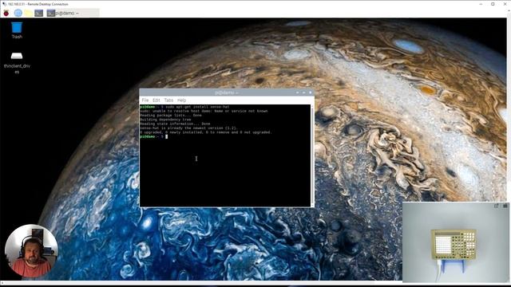Viewport: 511px width, 287px height.
Task: Click the '0 upgraded, 0 newly installed' line
Action: coord(206,132)
